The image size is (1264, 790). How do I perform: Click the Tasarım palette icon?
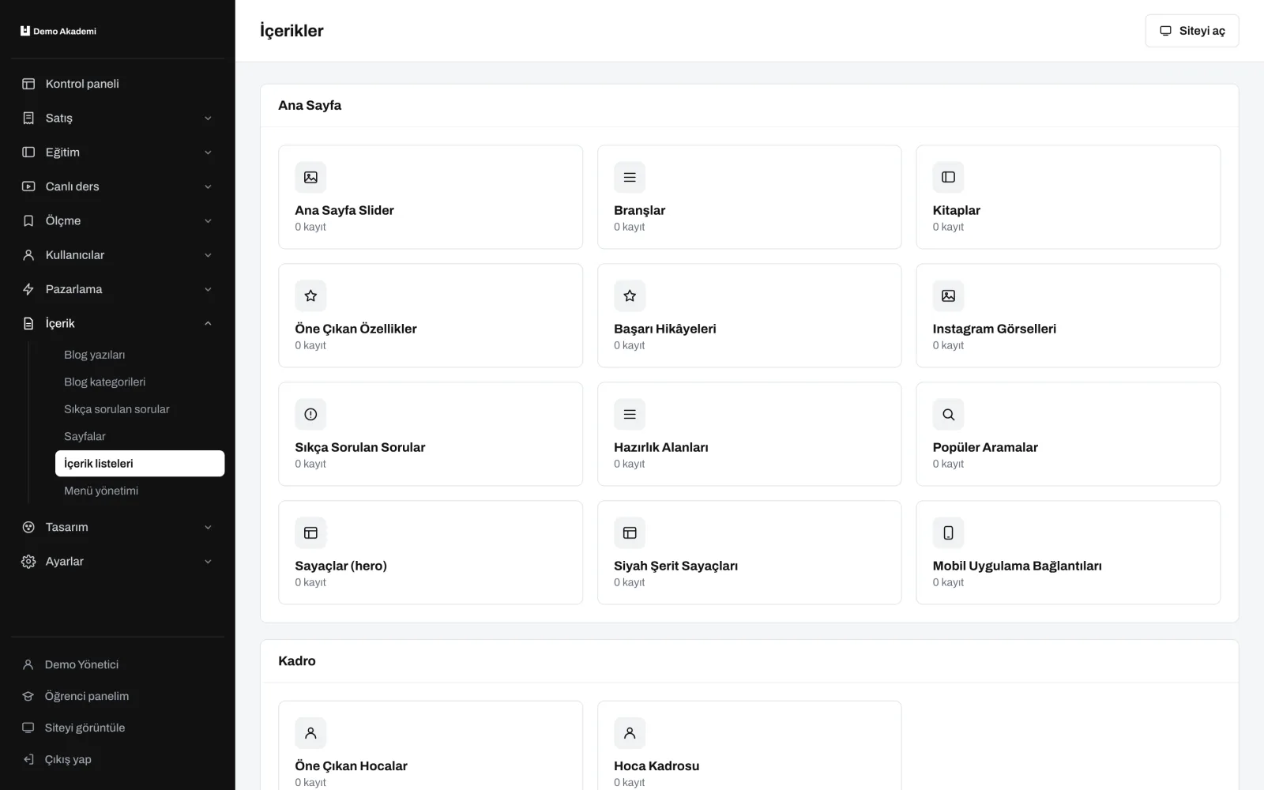[x=28, y=527]
